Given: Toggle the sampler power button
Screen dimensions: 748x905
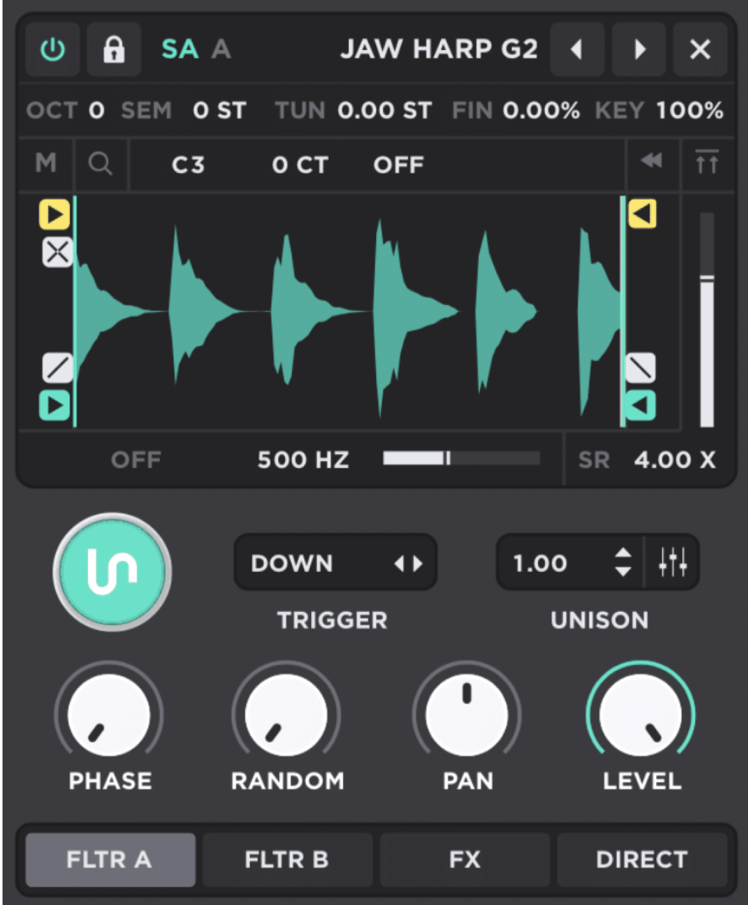Looking at the screenshot, I should 52,50.
